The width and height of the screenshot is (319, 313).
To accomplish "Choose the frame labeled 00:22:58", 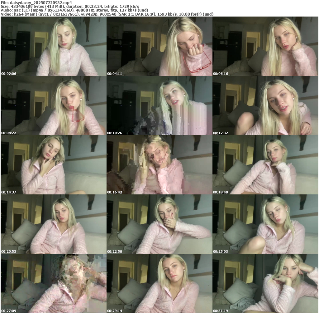I will [x=159, y=224].
